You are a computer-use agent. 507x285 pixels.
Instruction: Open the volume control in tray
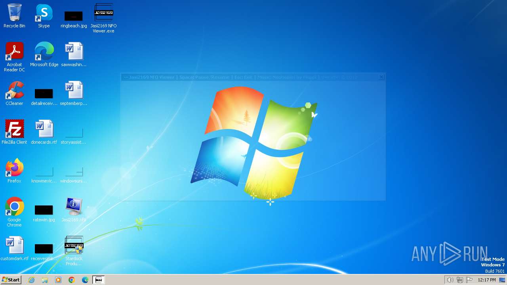pos(450,280)
